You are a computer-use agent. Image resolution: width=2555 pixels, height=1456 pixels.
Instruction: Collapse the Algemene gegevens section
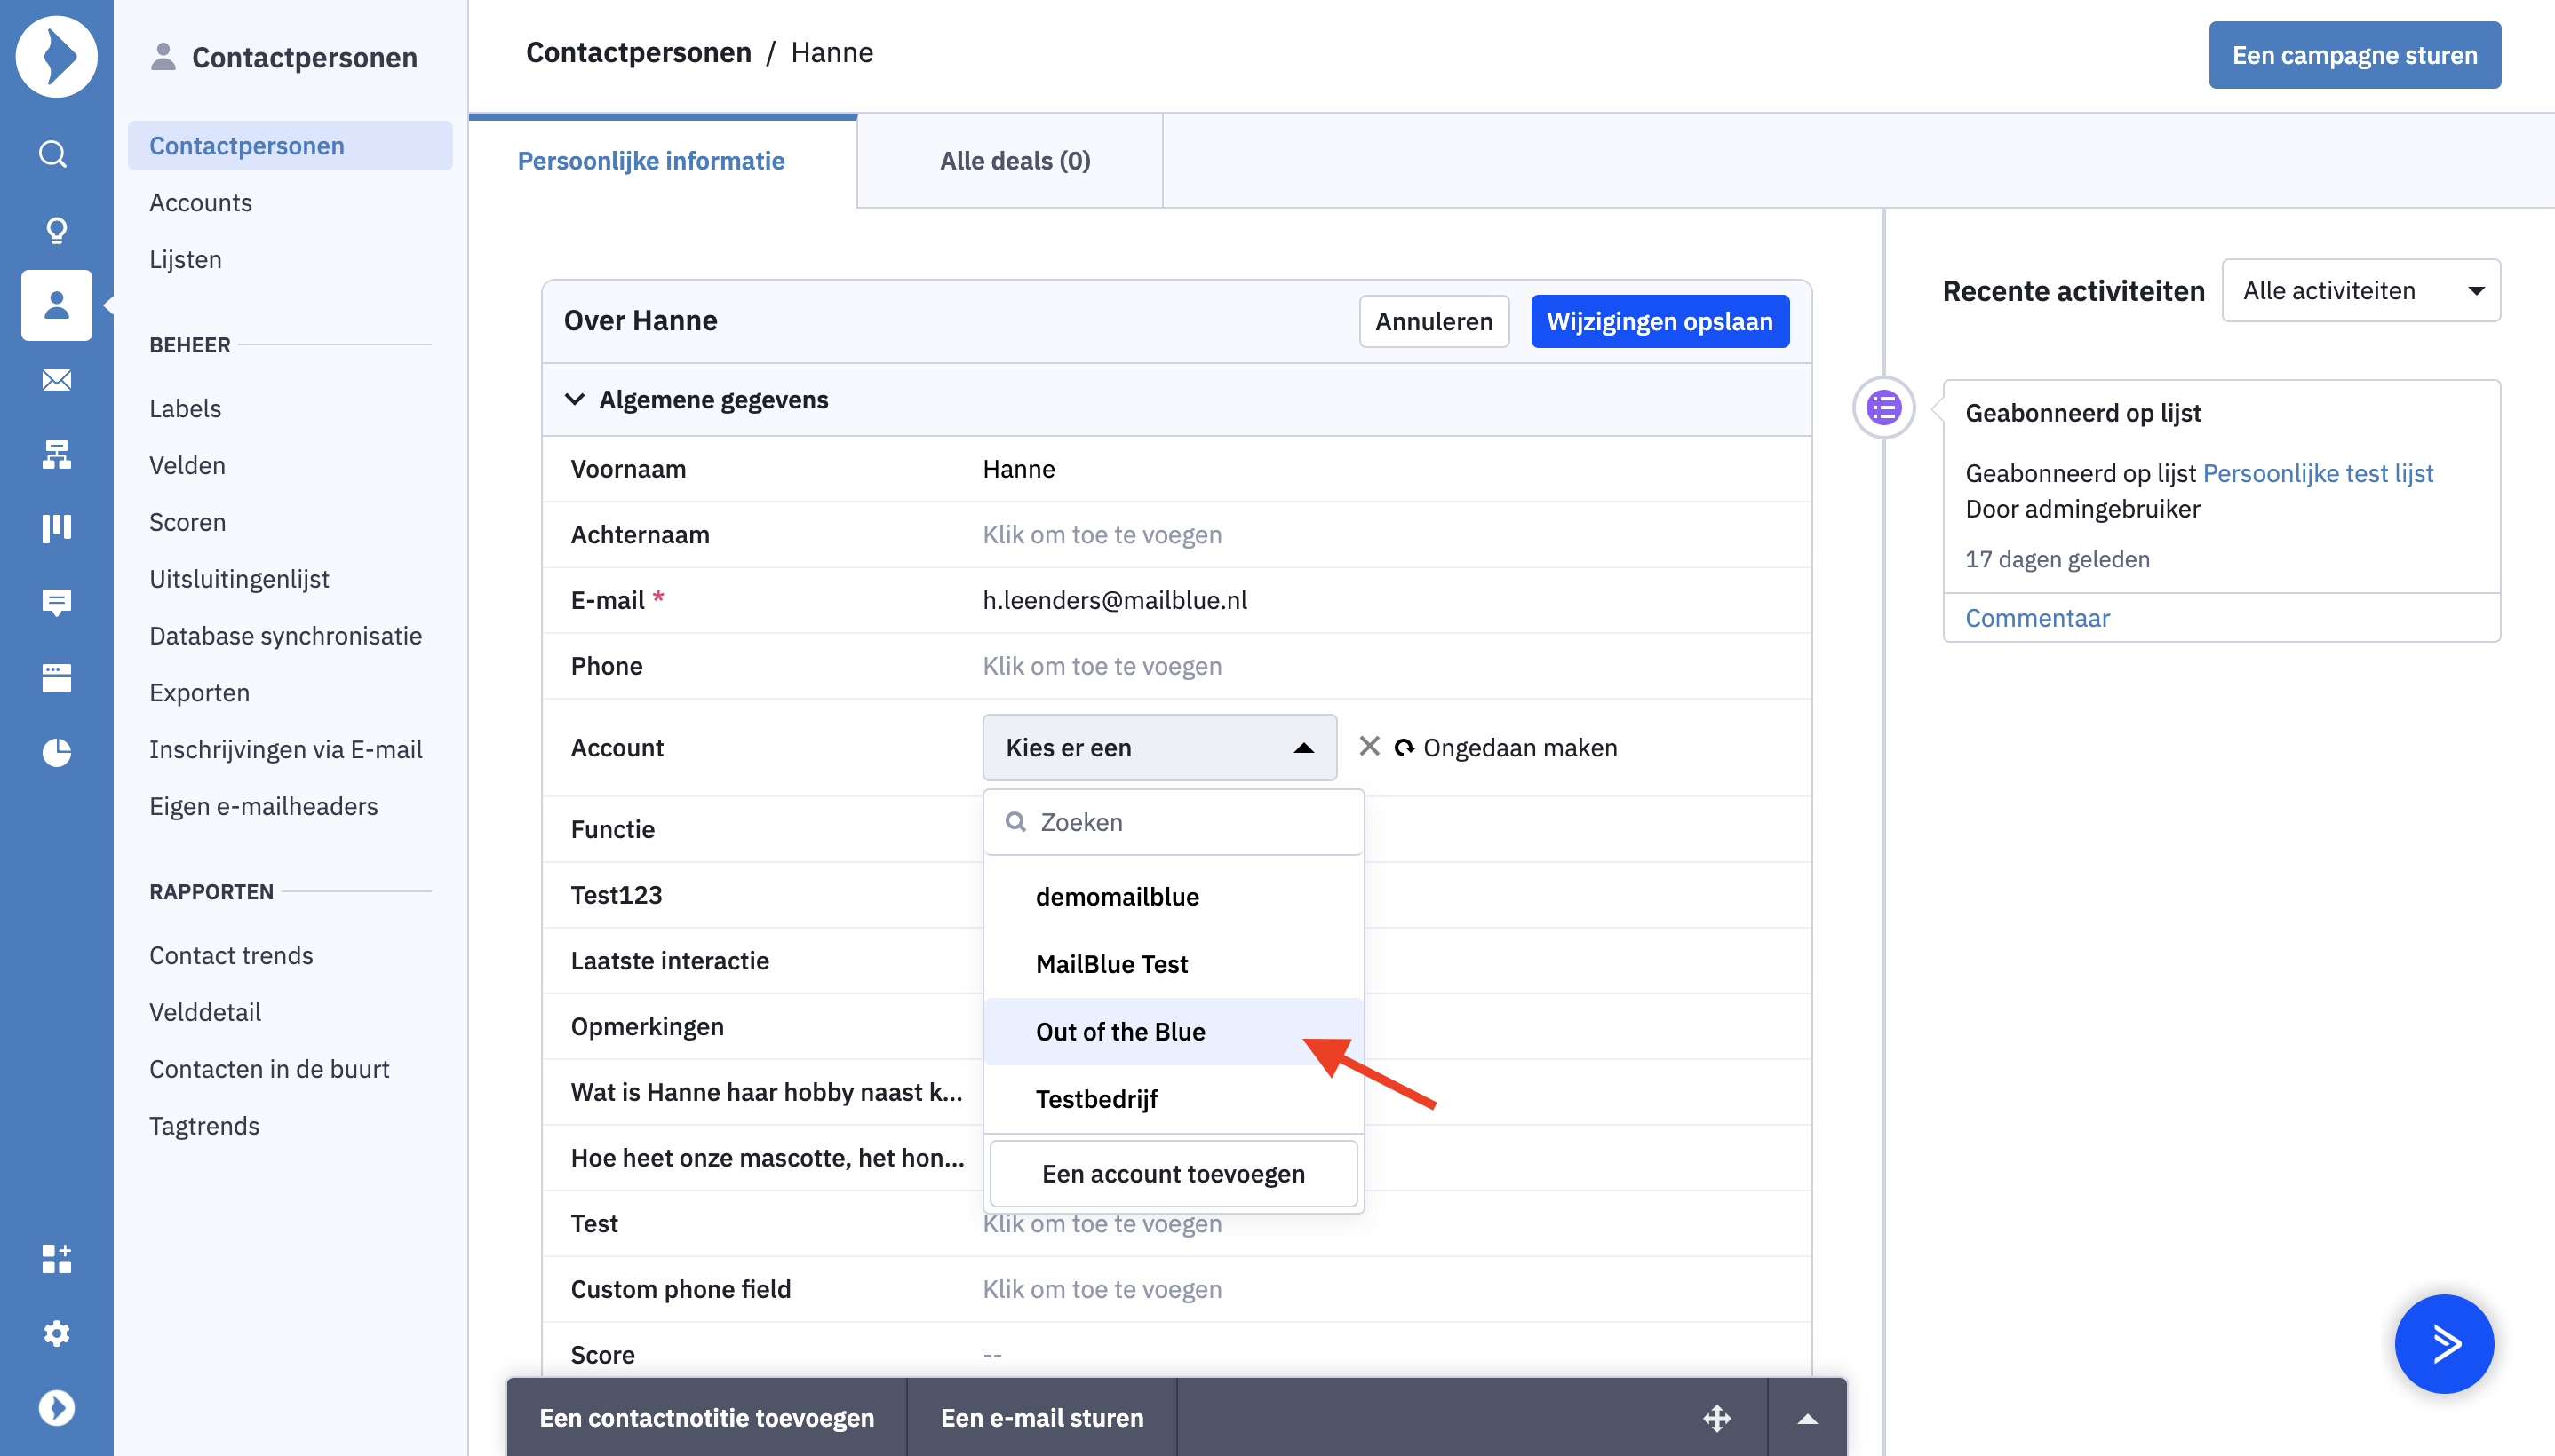pyautogui.click(x=574, y=399)
